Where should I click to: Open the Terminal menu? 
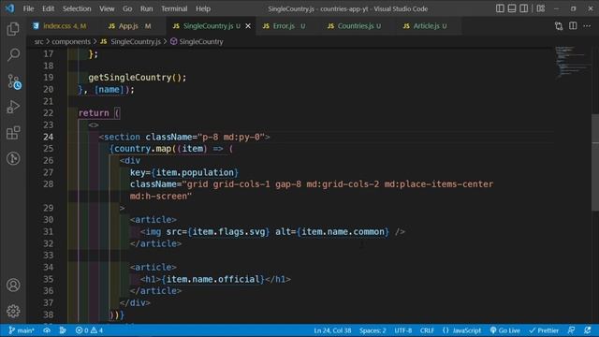(x=174, y=8)
